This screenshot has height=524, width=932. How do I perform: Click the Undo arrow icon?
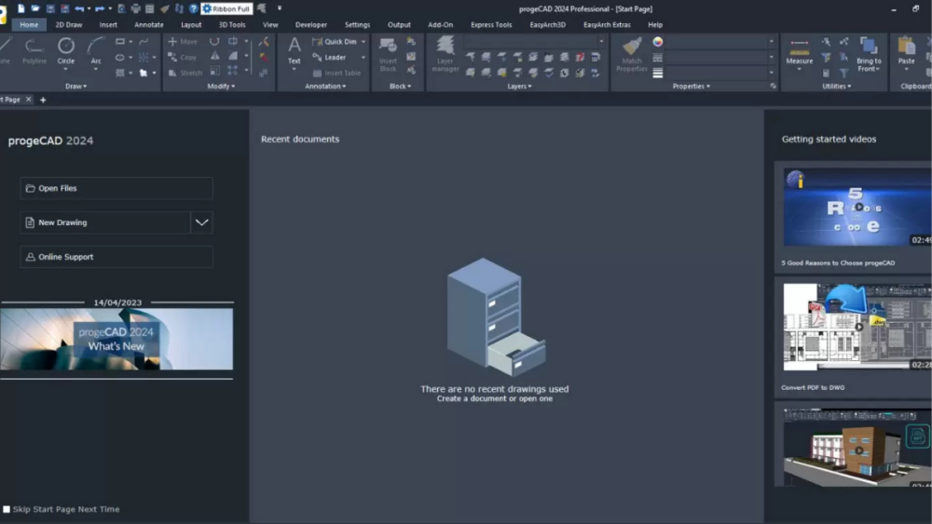[x=79, y=8]
